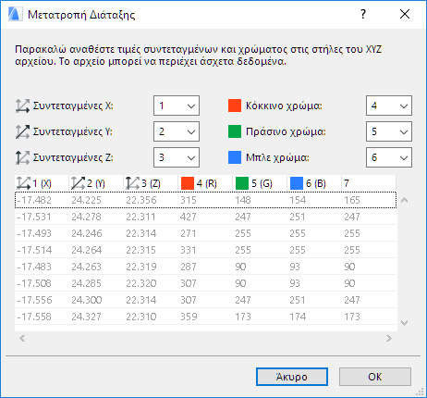Click the 2 (Y) column header
427x398 pixels.
click(x=96, y=183)
